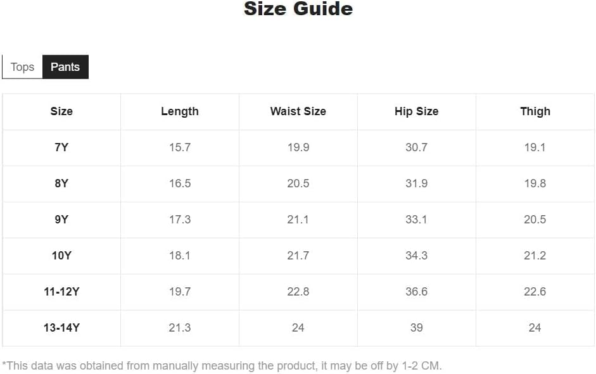596x374 pixels.
Task: Click the Hip Size column header
Action: [416, 111]
